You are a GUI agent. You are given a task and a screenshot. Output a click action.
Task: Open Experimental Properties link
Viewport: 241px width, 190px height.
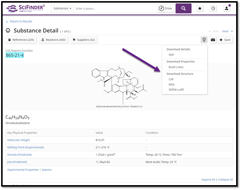point(23,170)
